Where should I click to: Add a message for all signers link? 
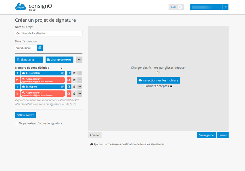point(128,144)
